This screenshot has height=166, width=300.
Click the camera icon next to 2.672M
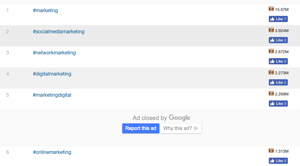tap(271, 51)
